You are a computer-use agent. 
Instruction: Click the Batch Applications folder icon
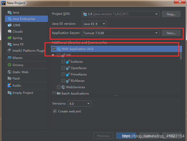59,93
